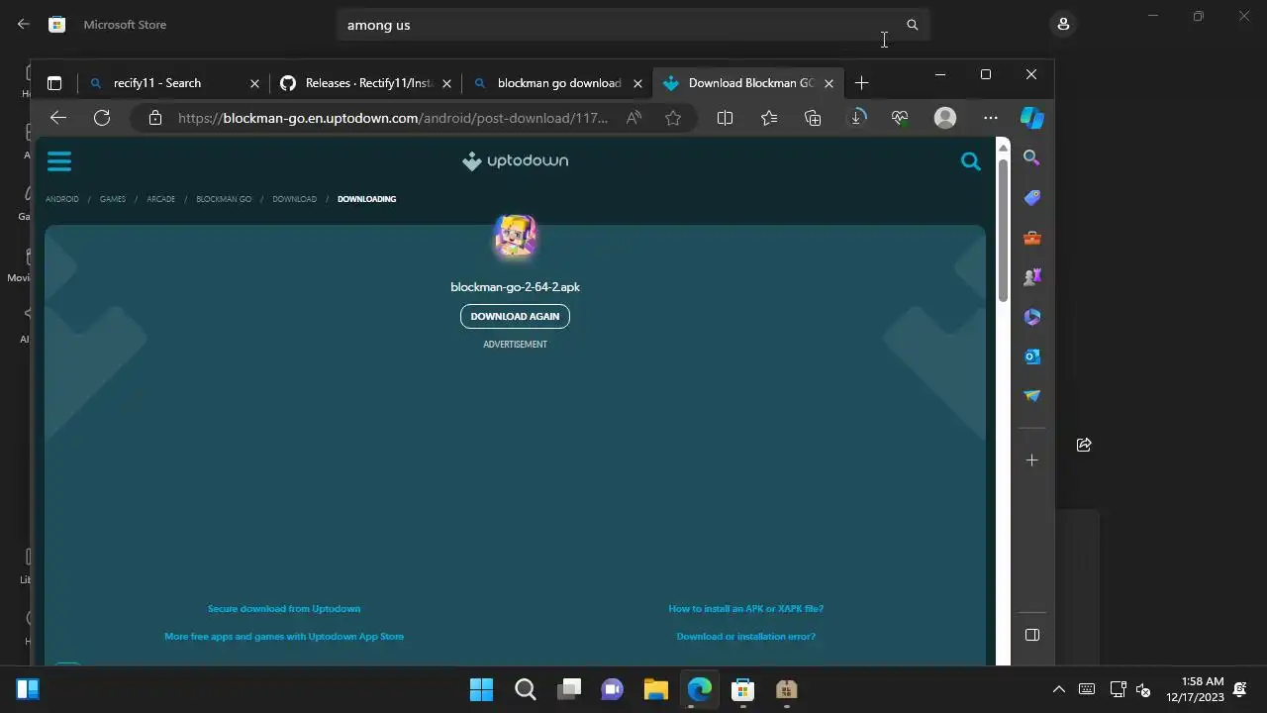Refresh the Edge page
The image size is (1267, 713).
tap(102, 118)
